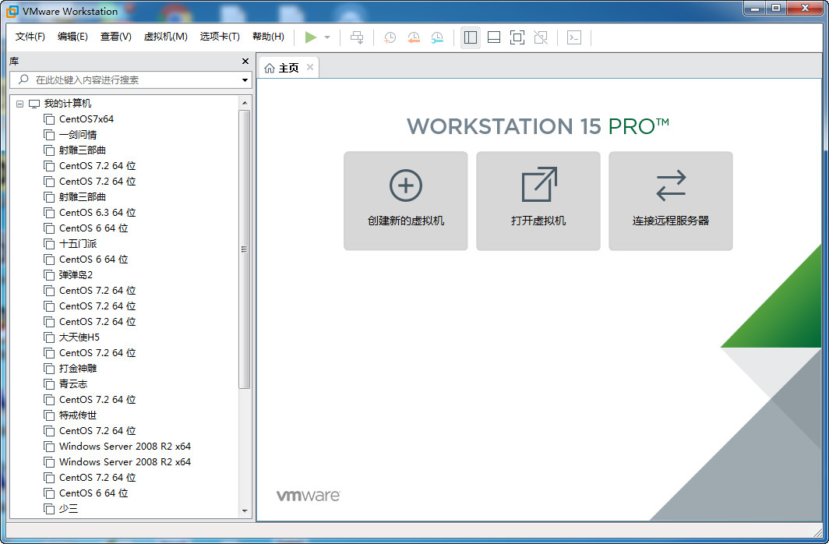Open the 查看(V) menu
This screenshot has width=829, height=544.
pos(116,37)
